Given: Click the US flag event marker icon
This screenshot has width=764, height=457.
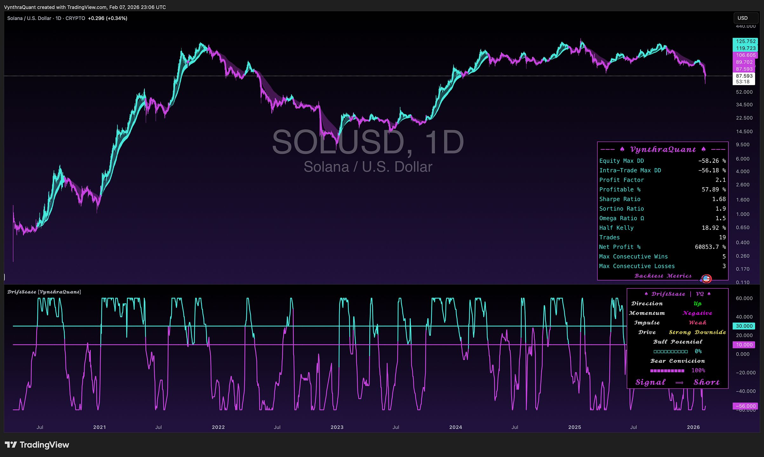Looking at the screenshot, I should click(706, 279).
